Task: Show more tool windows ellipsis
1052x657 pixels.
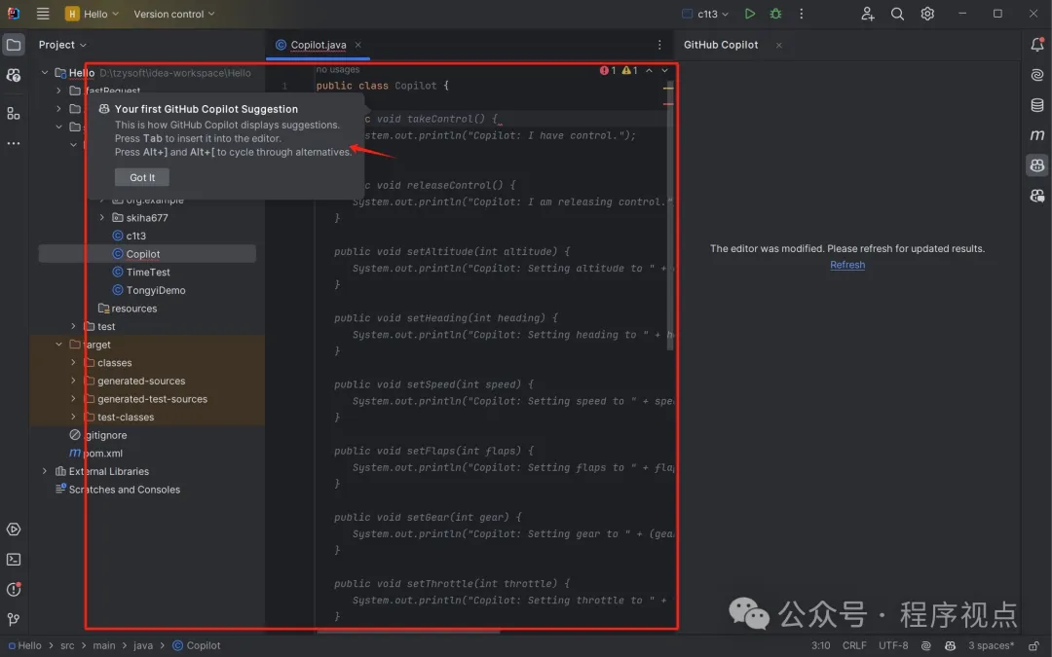Action: point(14,143)
